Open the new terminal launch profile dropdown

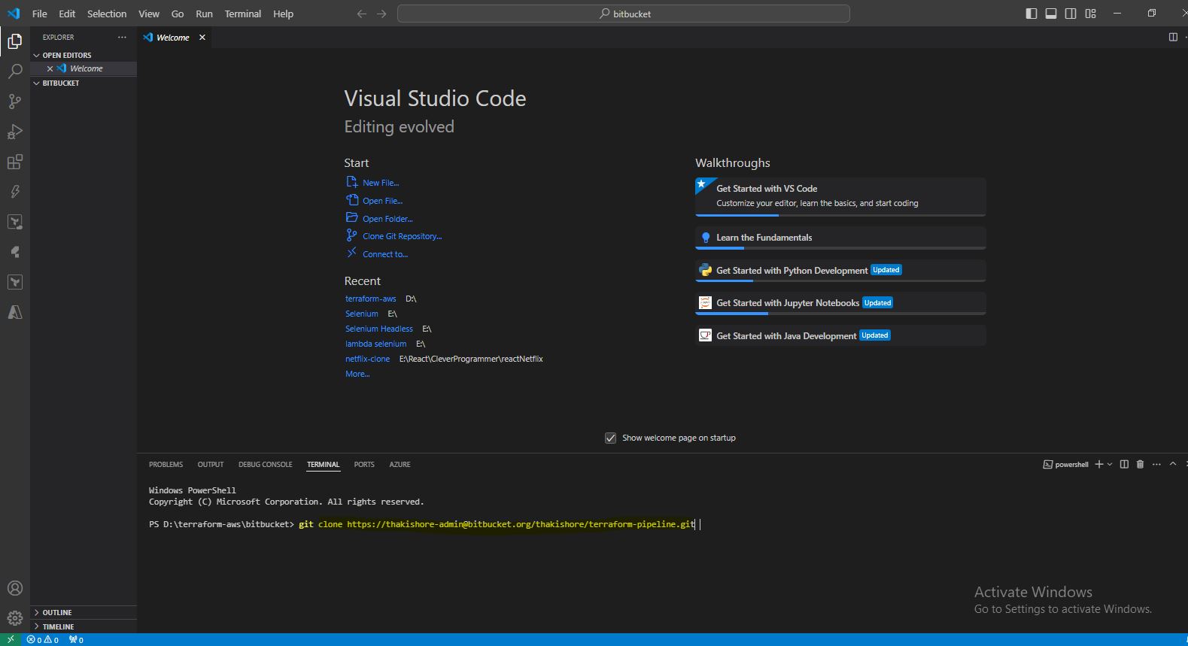[x=1110, y=464]
